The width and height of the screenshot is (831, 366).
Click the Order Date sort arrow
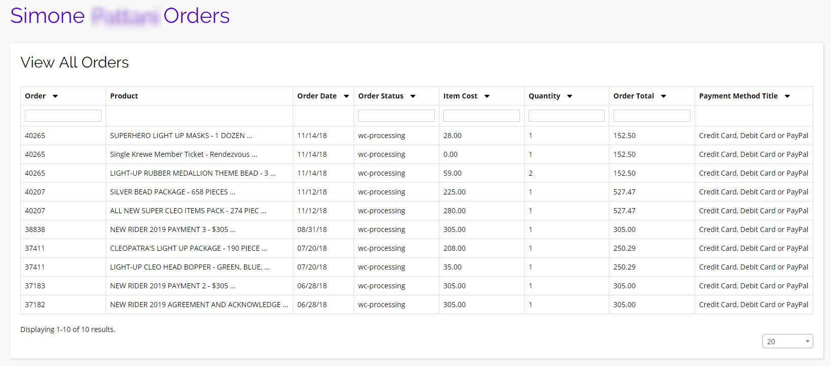click(x=347, y=96)
